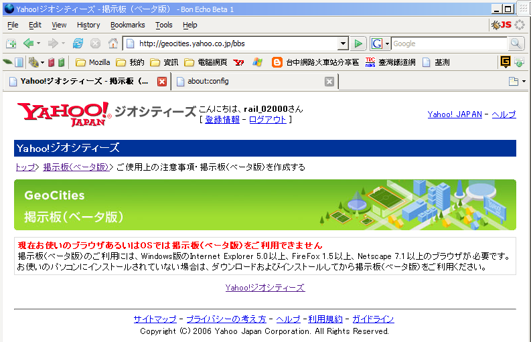Click the Yahoo bookmark icon in toolbar

coord(238,63)
